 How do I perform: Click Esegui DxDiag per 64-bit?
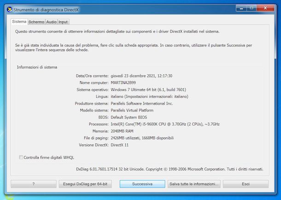tap(85, 184)
